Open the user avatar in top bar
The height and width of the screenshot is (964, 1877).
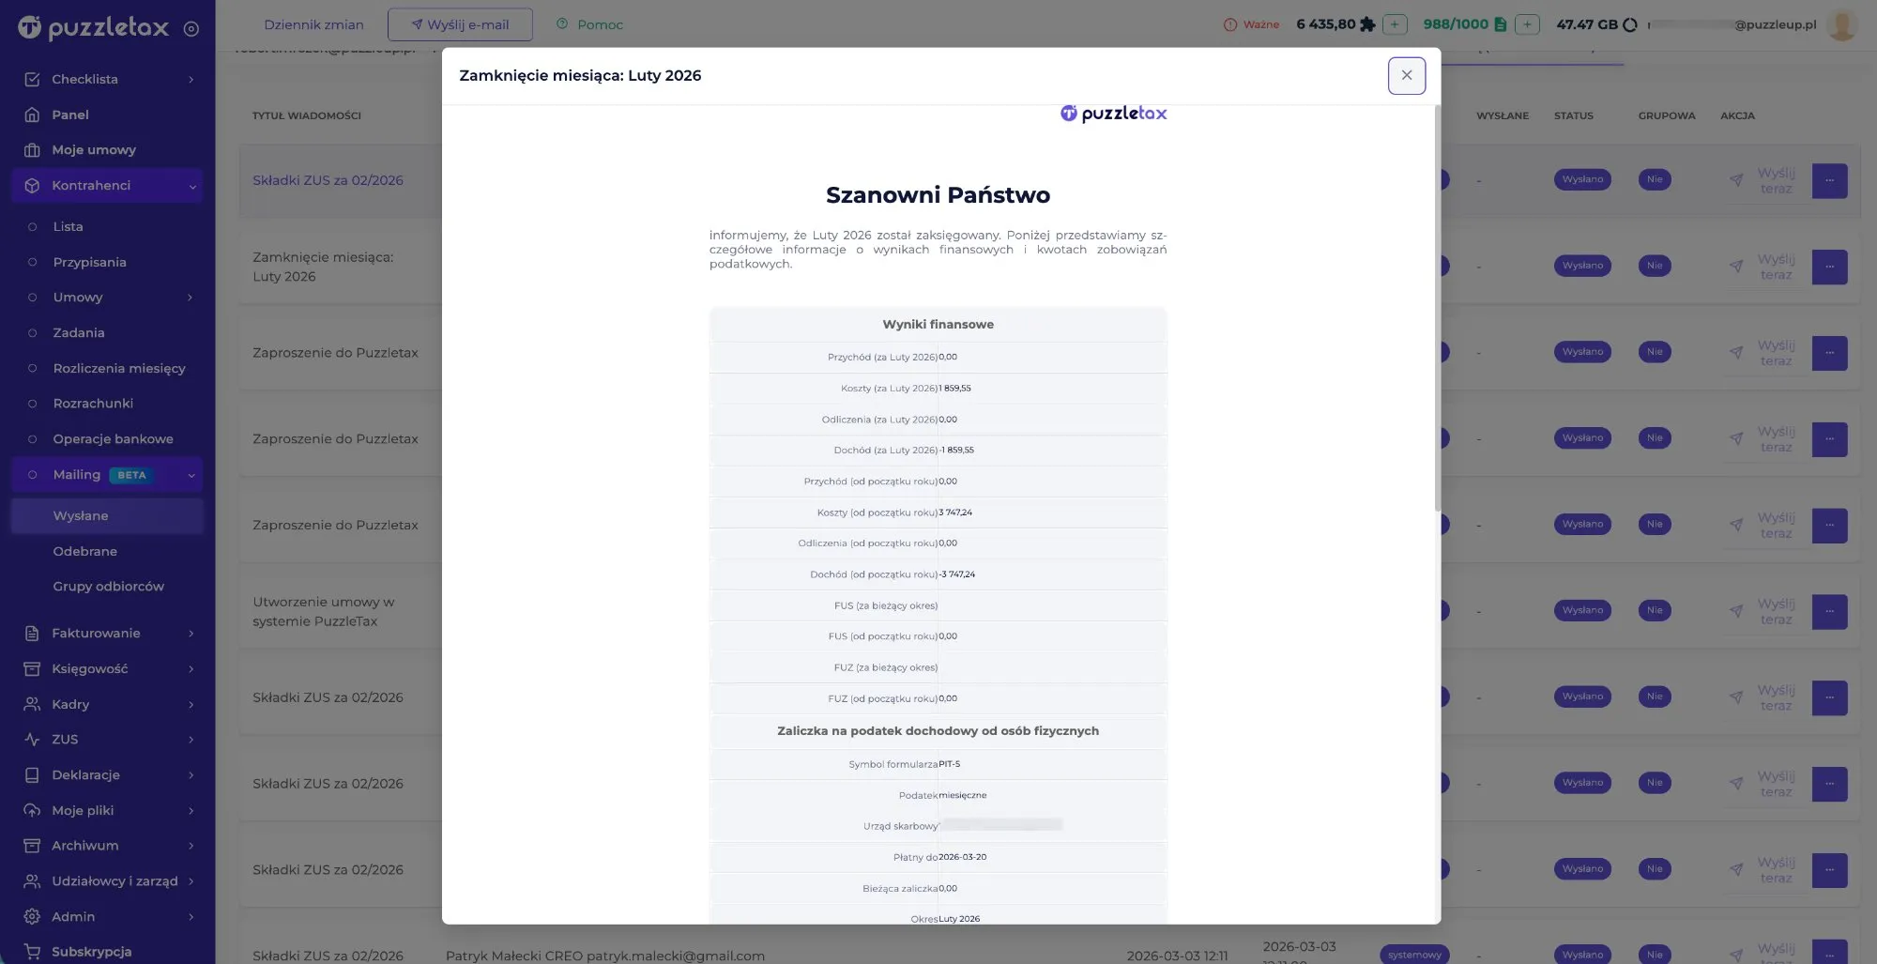click(1842, 24)
